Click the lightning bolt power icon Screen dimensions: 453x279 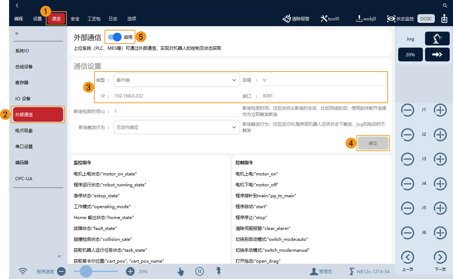(219, 271)
